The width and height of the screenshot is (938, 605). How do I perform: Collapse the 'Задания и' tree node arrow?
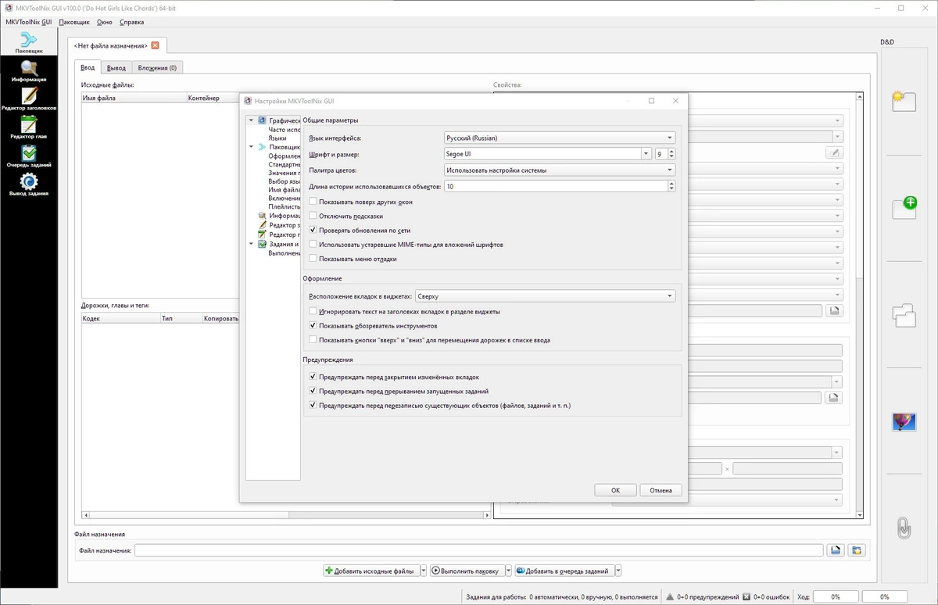pos(251,244)
